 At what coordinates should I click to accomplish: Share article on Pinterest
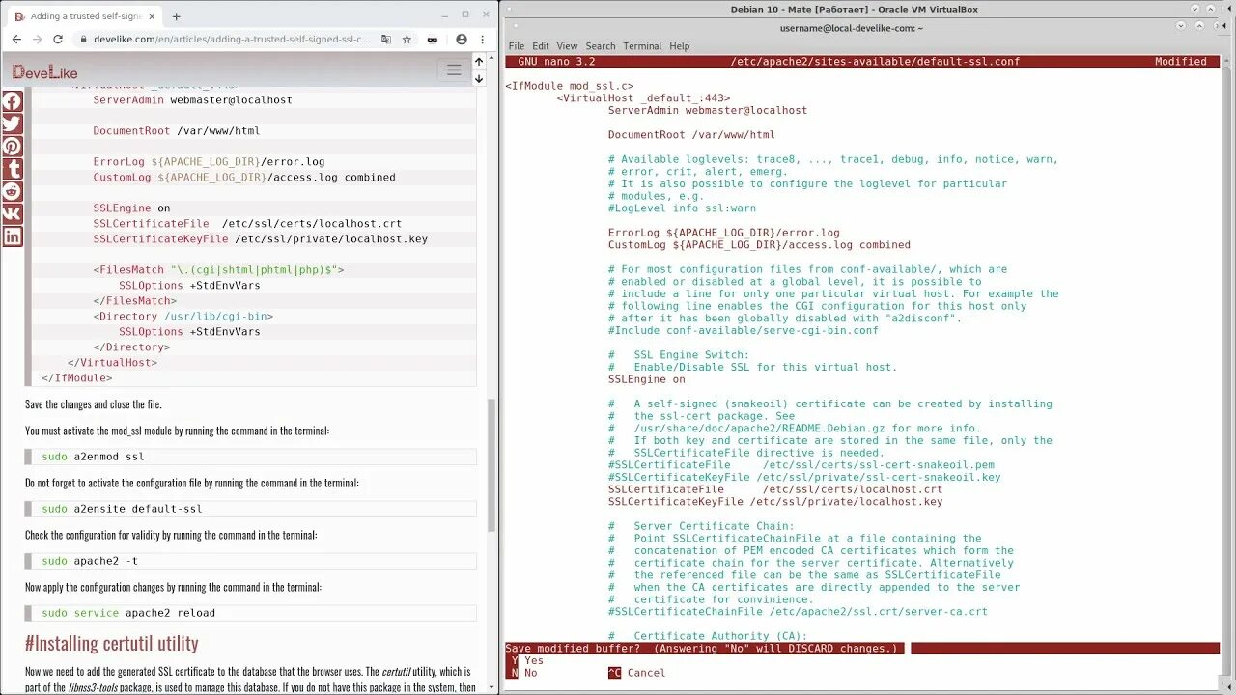tap(12, 147)
